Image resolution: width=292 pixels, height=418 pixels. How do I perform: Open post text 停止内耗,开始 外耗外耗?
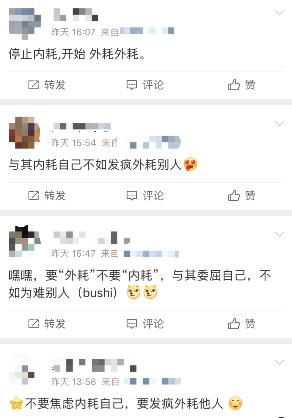[x=77, y=55]
